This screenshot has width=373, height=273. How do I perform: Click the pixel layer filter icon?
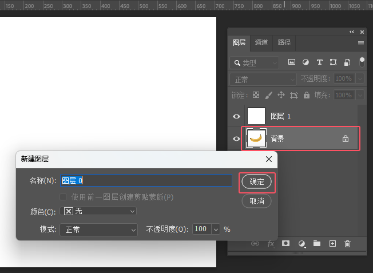(292, 62)
